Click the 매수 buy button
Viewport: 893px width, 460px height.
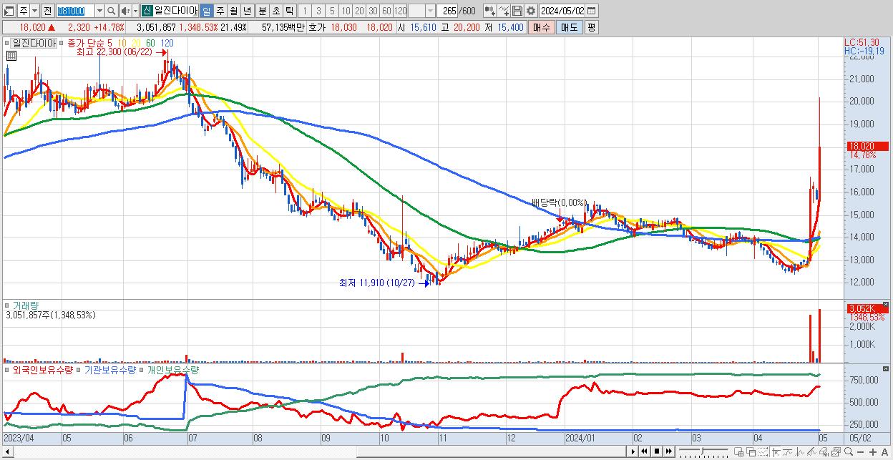tap(542, 27)
